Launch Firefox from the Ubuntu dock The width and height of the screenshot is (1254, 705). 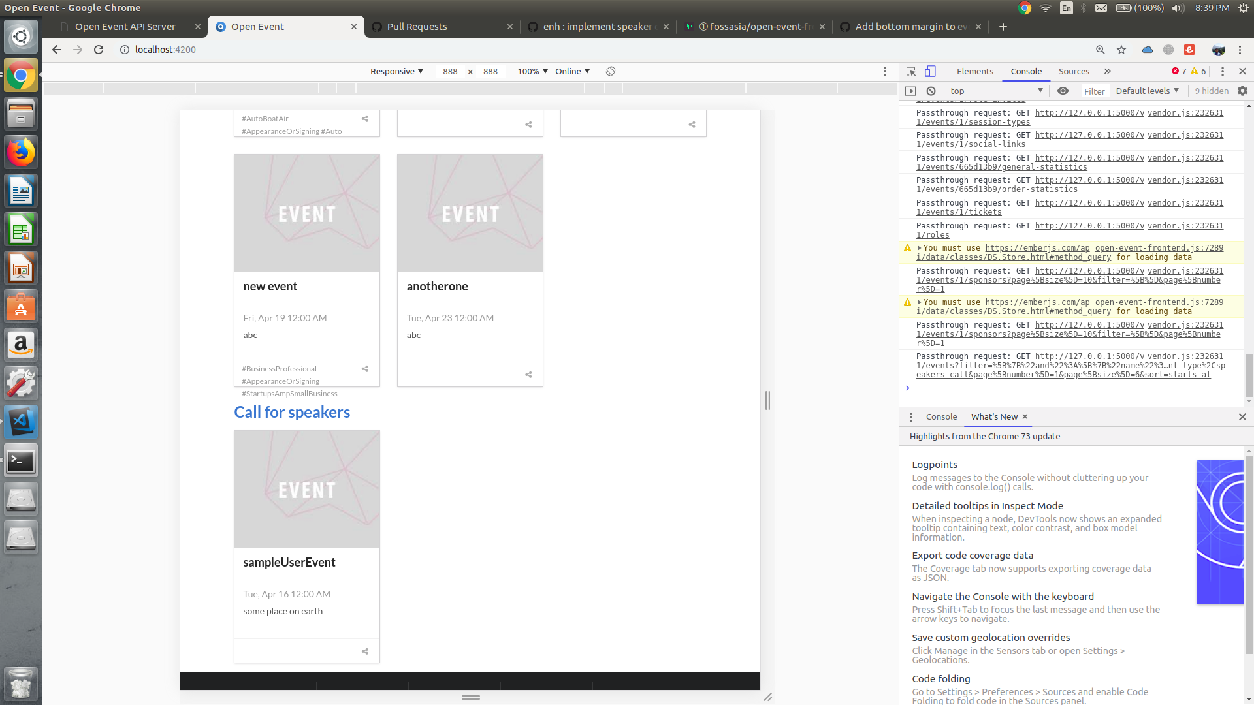point(21,153)
